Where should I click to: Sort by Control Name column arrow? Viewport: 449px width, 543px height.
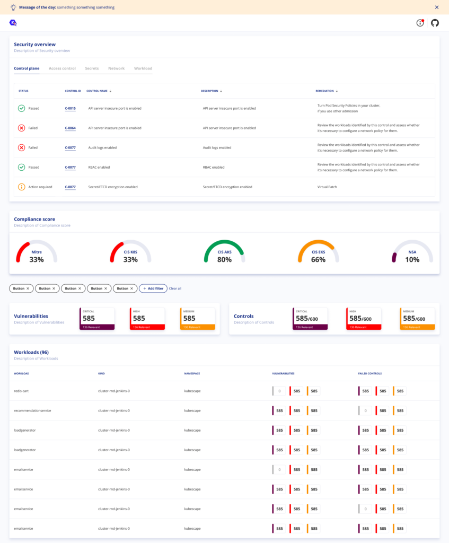pos(110,91)
